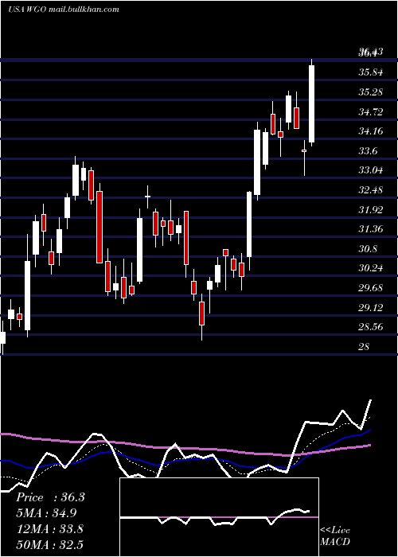Image resolution: width=398 pixels, height=557 pixels.
Task: Click the 29.68 price axis label
Action: 371,288
